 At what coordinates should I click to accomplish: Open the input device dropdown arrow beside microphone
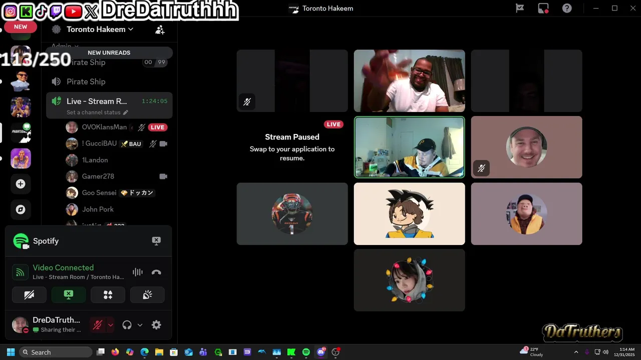[111, 325]
